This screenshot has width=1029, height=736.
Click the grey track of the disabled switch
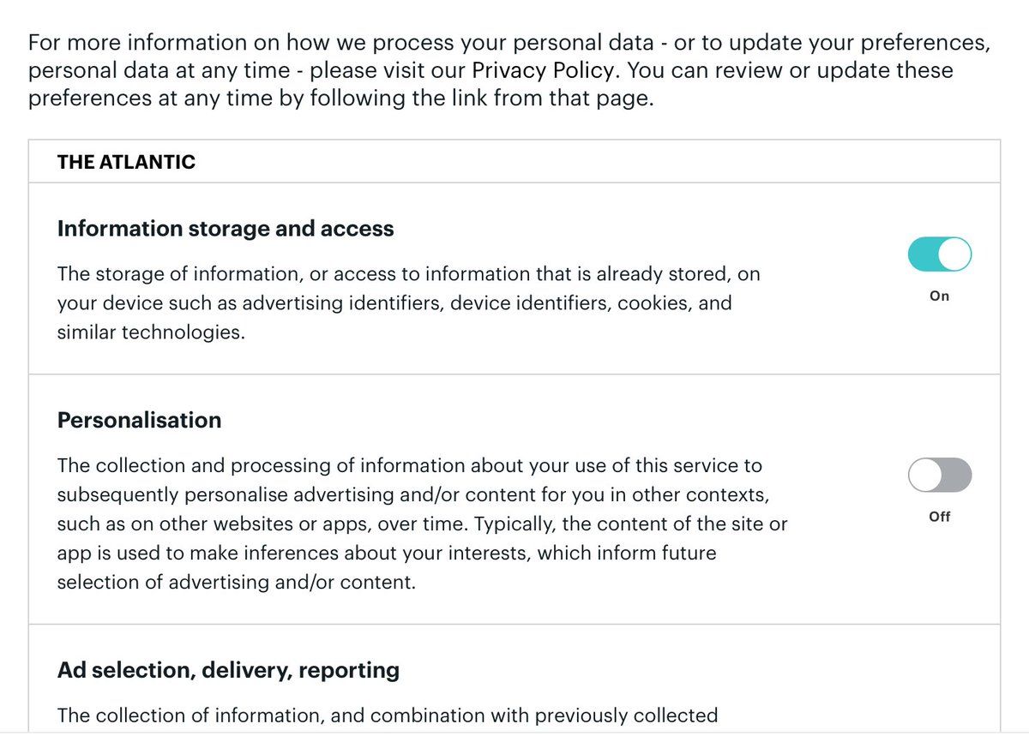957,475
